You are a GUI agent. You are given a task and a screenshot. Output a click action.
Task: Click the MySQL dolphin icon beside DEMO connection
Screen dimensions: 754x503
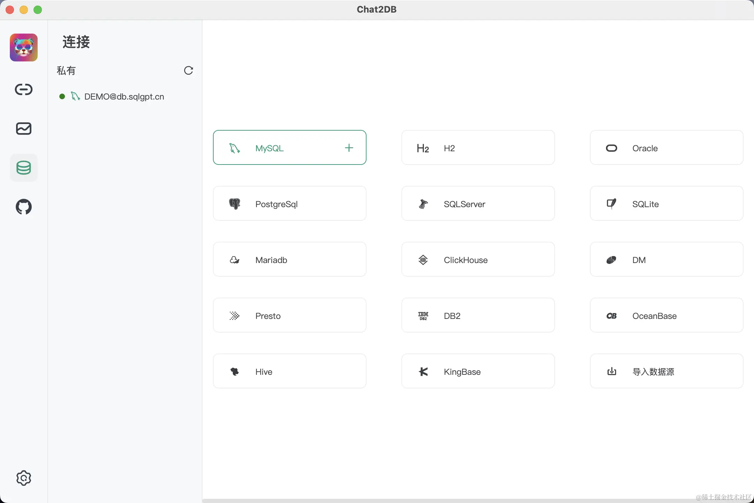75,96
